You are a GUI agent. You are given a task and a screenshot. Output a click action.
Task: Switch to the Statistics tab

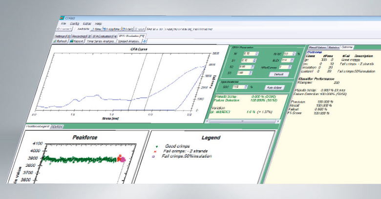coord(334,47)
